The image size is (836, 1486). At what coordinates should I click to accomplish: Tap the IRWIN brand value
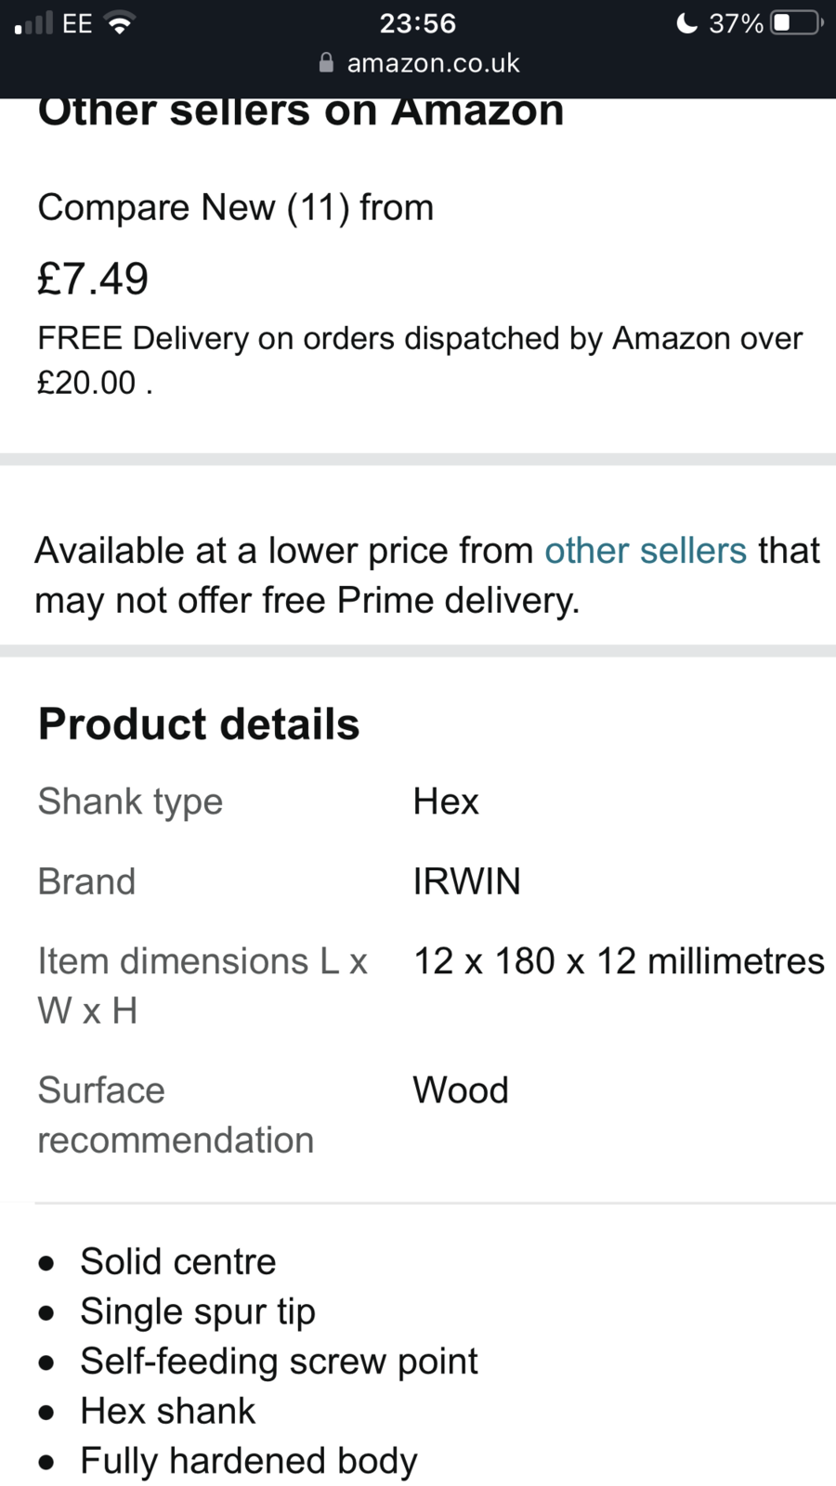466,881
